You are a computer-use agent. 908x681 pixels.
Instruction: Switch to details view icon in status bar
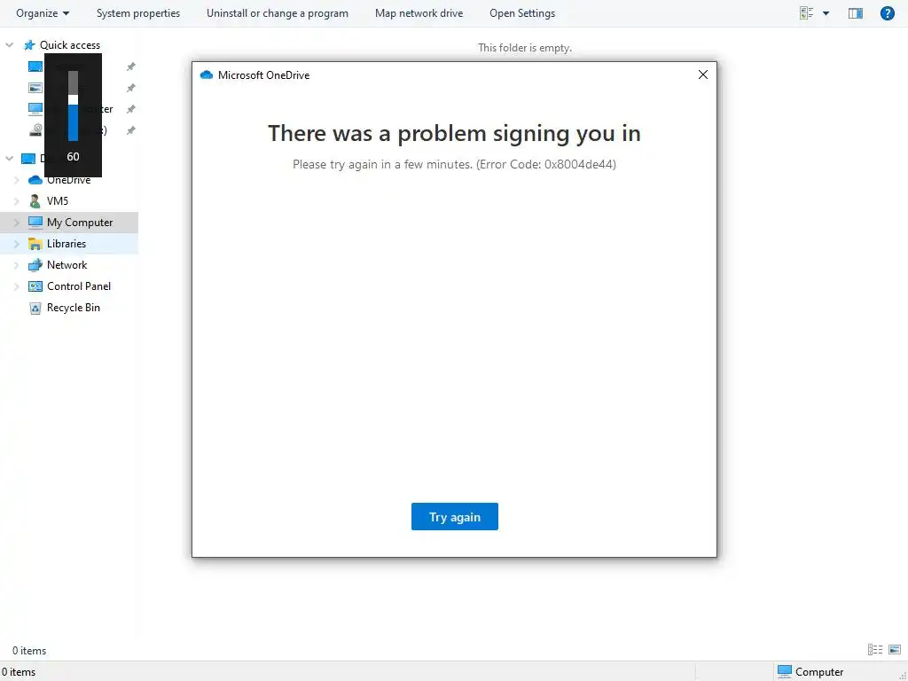click(875, 650)
